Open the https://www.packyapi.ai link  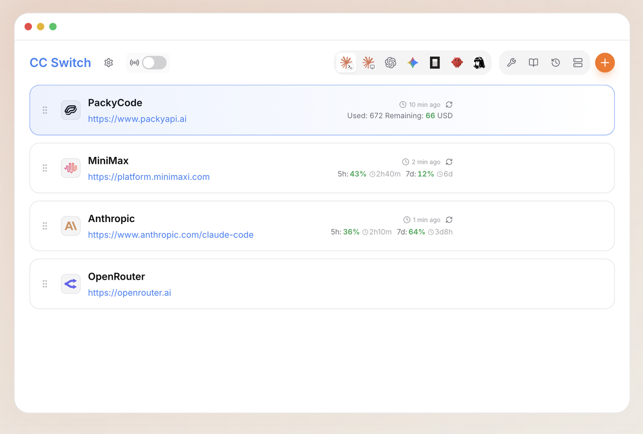point(137,119)
